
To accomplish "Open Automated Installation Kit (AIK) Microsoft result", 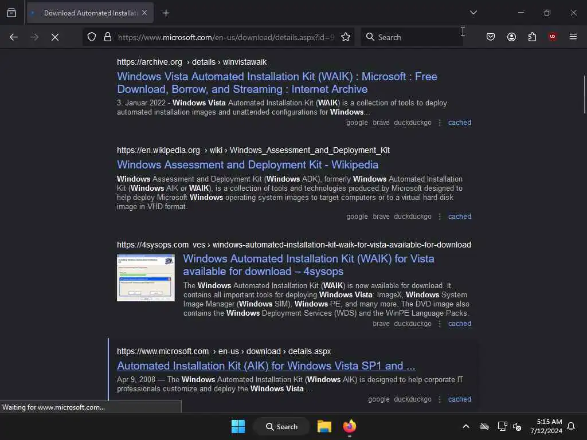I will point(266,366).
